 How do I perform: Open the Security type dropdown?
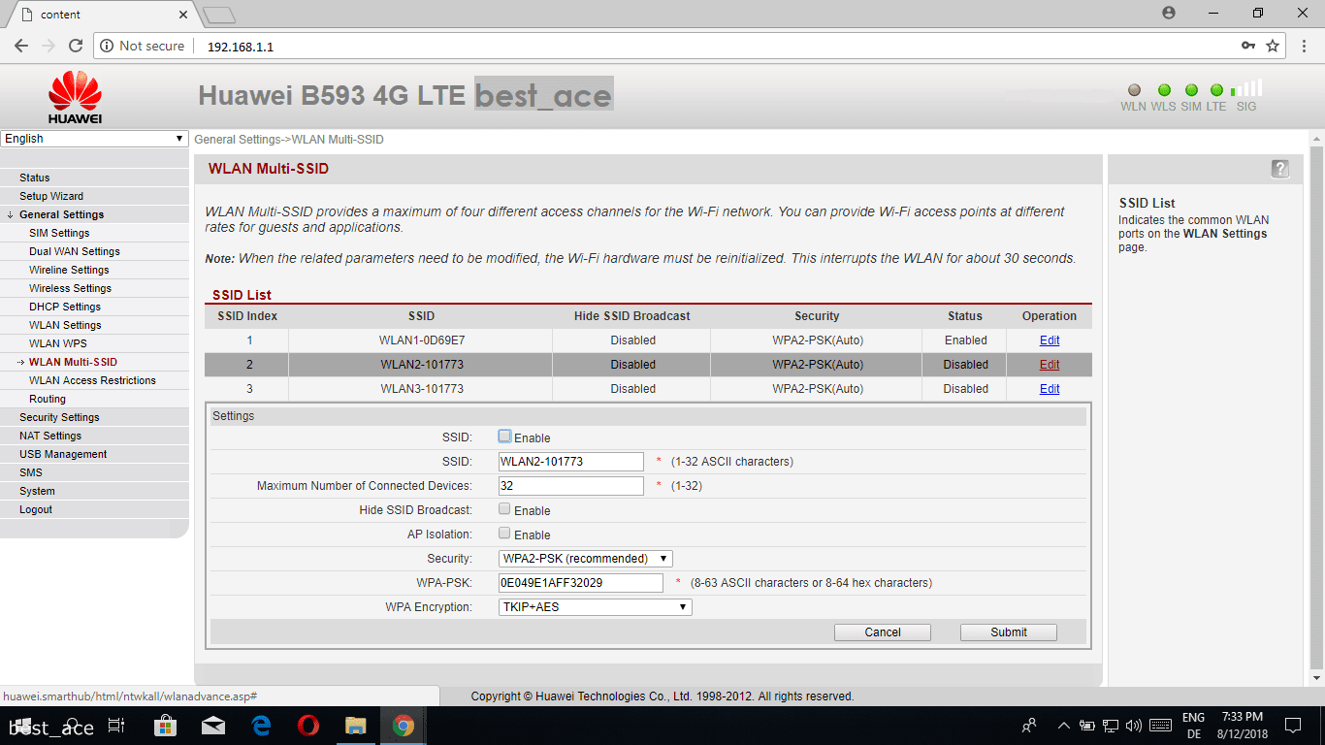pos(585,559)
